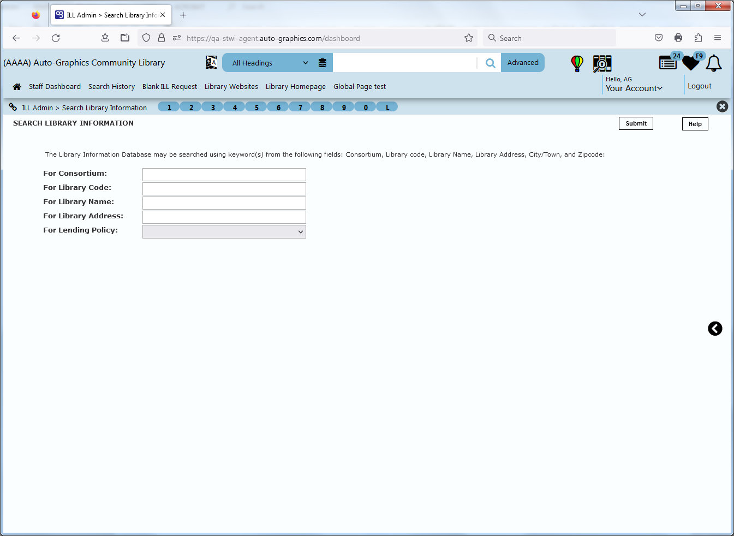Viewport: 734px width, 536px height.
Task: Click the notifications bell icon
Action: 714,63
